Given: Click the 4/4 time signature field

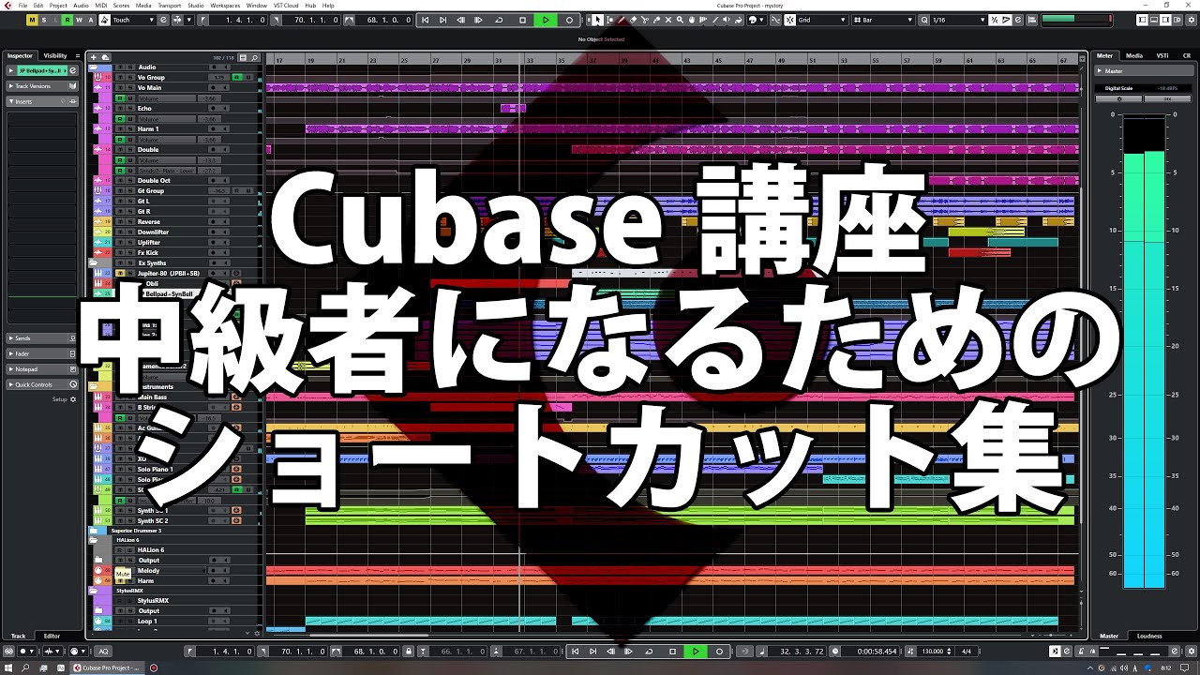Looking at the screenshot, I should pos(966,652).
